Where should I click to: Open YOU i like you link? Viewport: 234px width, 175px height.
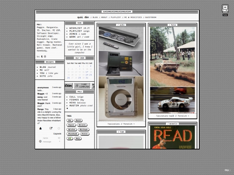tap(49, 73)
